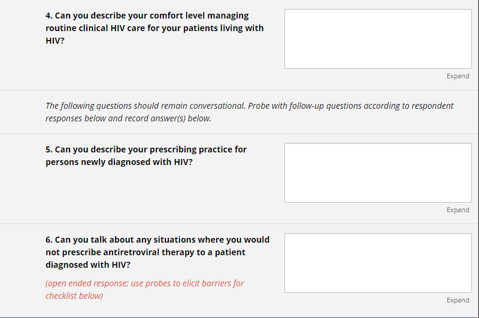
Task: Click the question 6 antiretroviral therapy label
Action: 157,252
